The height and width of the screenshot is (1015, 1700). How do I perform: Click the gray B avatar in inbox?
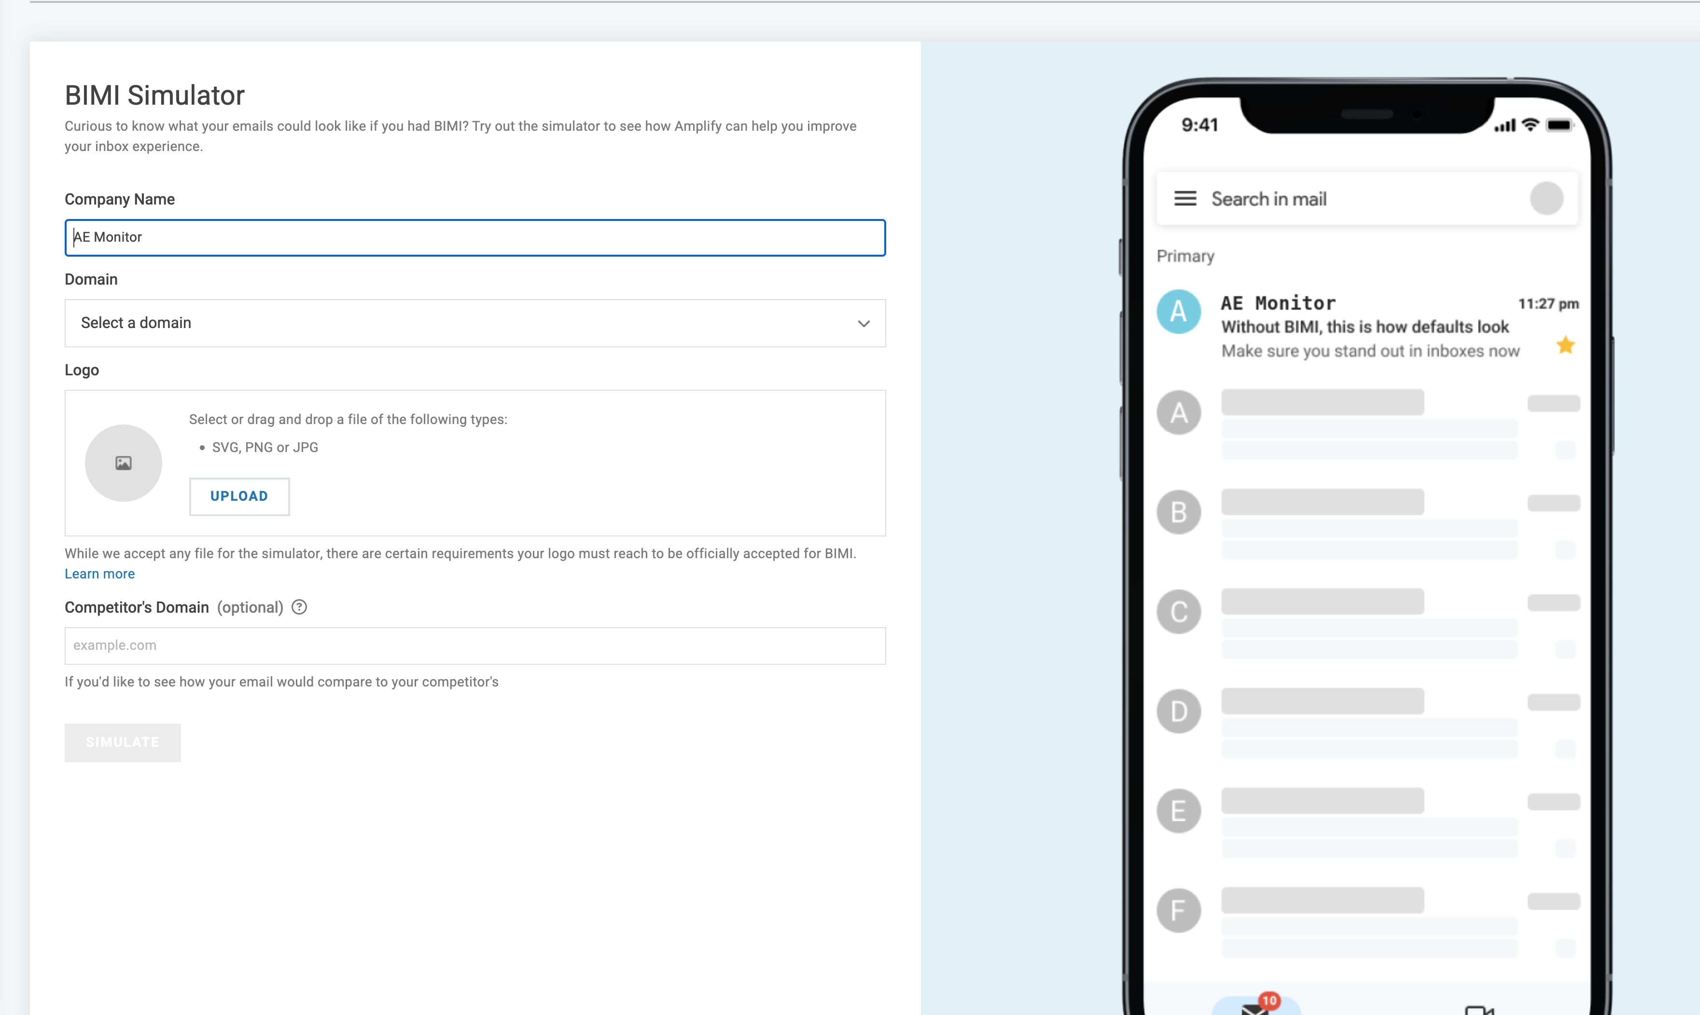(x=1179, y=512)
